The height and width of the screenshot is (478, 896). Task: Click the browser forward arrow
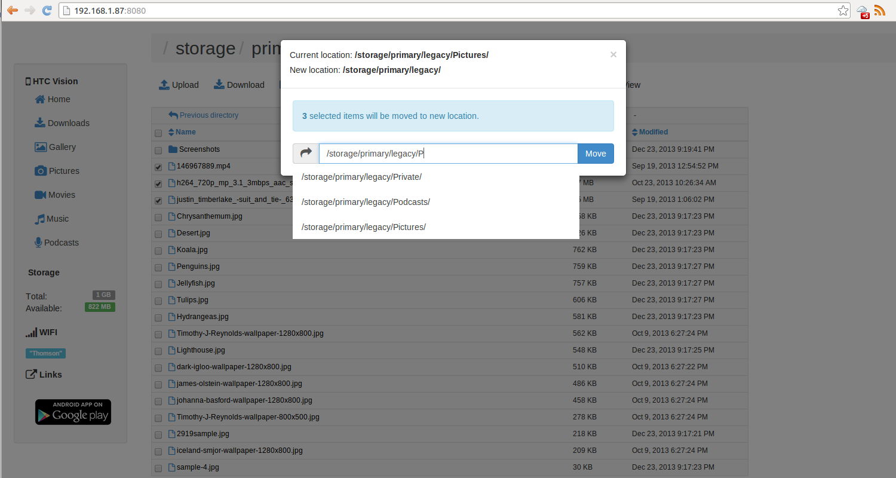tap(30, 11)
